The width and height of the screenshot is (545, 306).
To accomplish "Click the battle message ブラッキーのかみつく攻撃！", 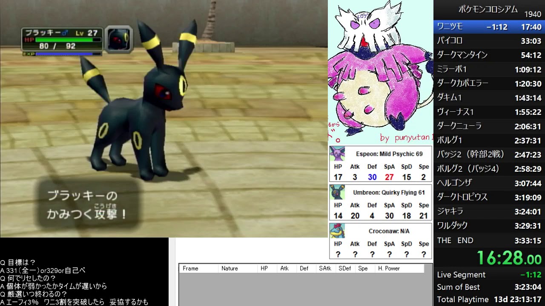I will [87, 205].
